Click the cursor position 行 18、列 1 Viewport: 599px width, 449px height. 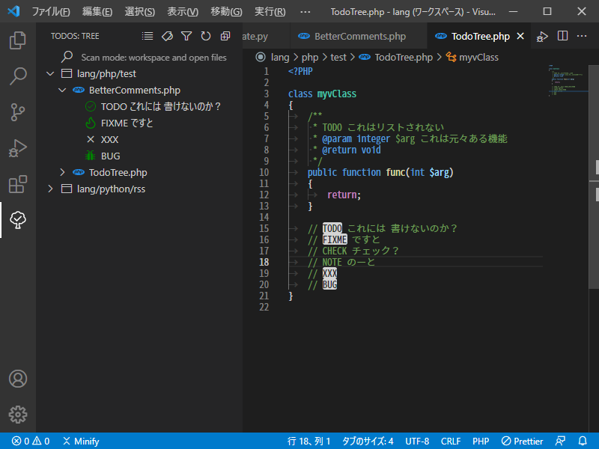[x=308, y=441]
